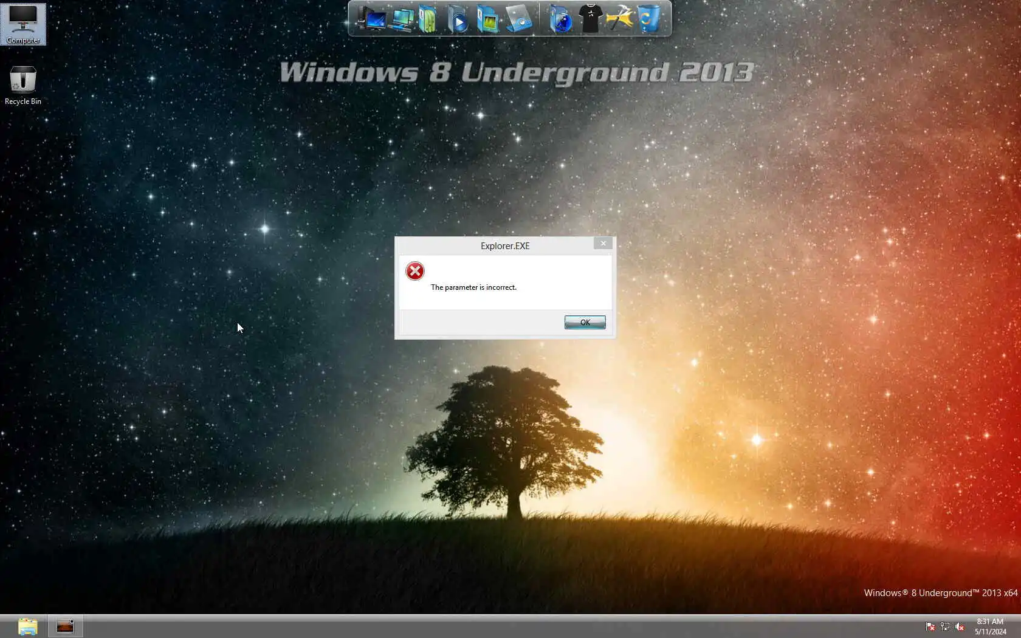Open the Recycle Bin desktop icon
Screen dimensions: 1021x638
[23, 86]
